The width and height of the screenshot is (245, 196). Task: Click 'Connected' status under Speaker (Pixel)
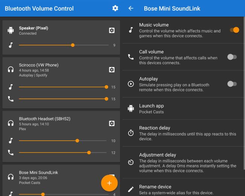click(x=28, y=34)
